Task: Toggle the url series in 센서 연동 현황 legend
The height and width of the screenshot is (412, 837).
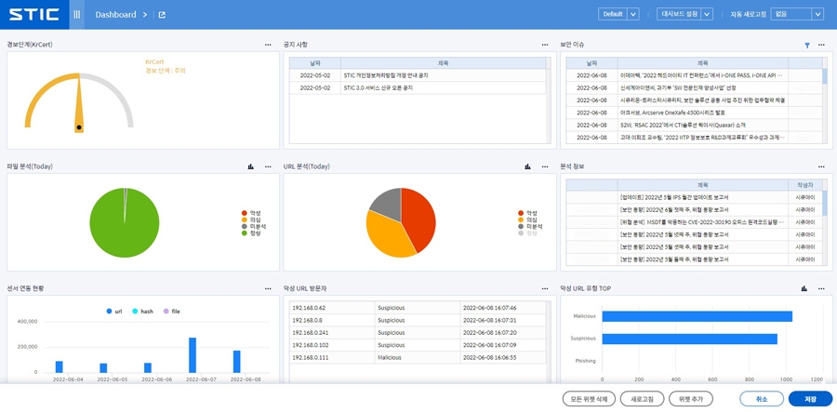Action: [x=114, y=312]
